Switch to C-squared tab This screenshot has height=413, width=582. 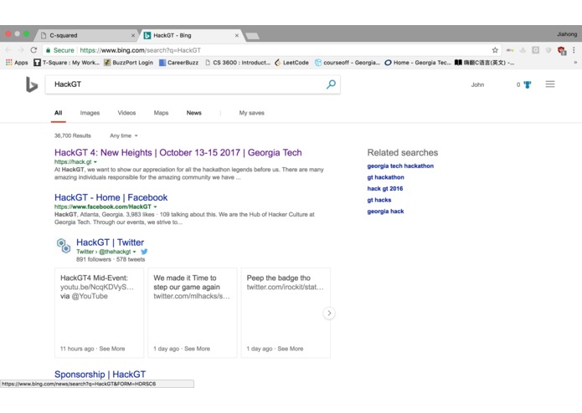pyautogui.click(x=87, y=36)
